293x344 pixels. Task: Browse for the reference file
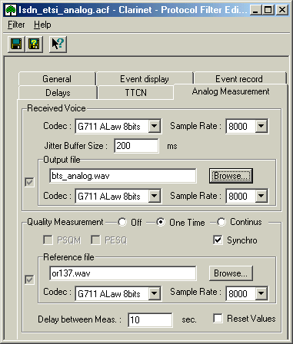coord(231,273)
